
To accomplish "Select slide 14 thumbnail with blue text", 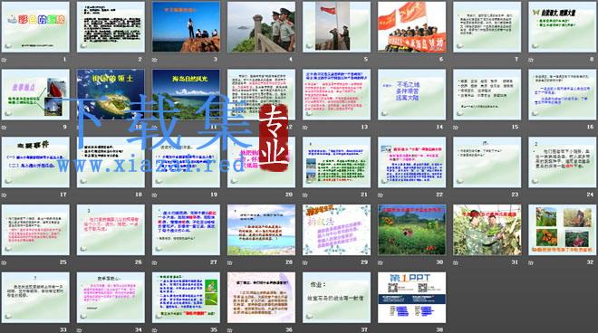I will coord(412,94).
